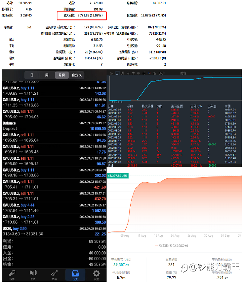Image resolution: width=242 pixels, height=282 pixels.
Task: Select the 周 tab in statistics panel
Action: (123, 73)
